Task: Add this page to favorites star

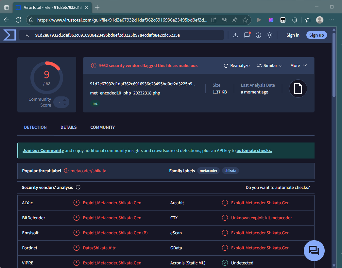Action: 245,20
